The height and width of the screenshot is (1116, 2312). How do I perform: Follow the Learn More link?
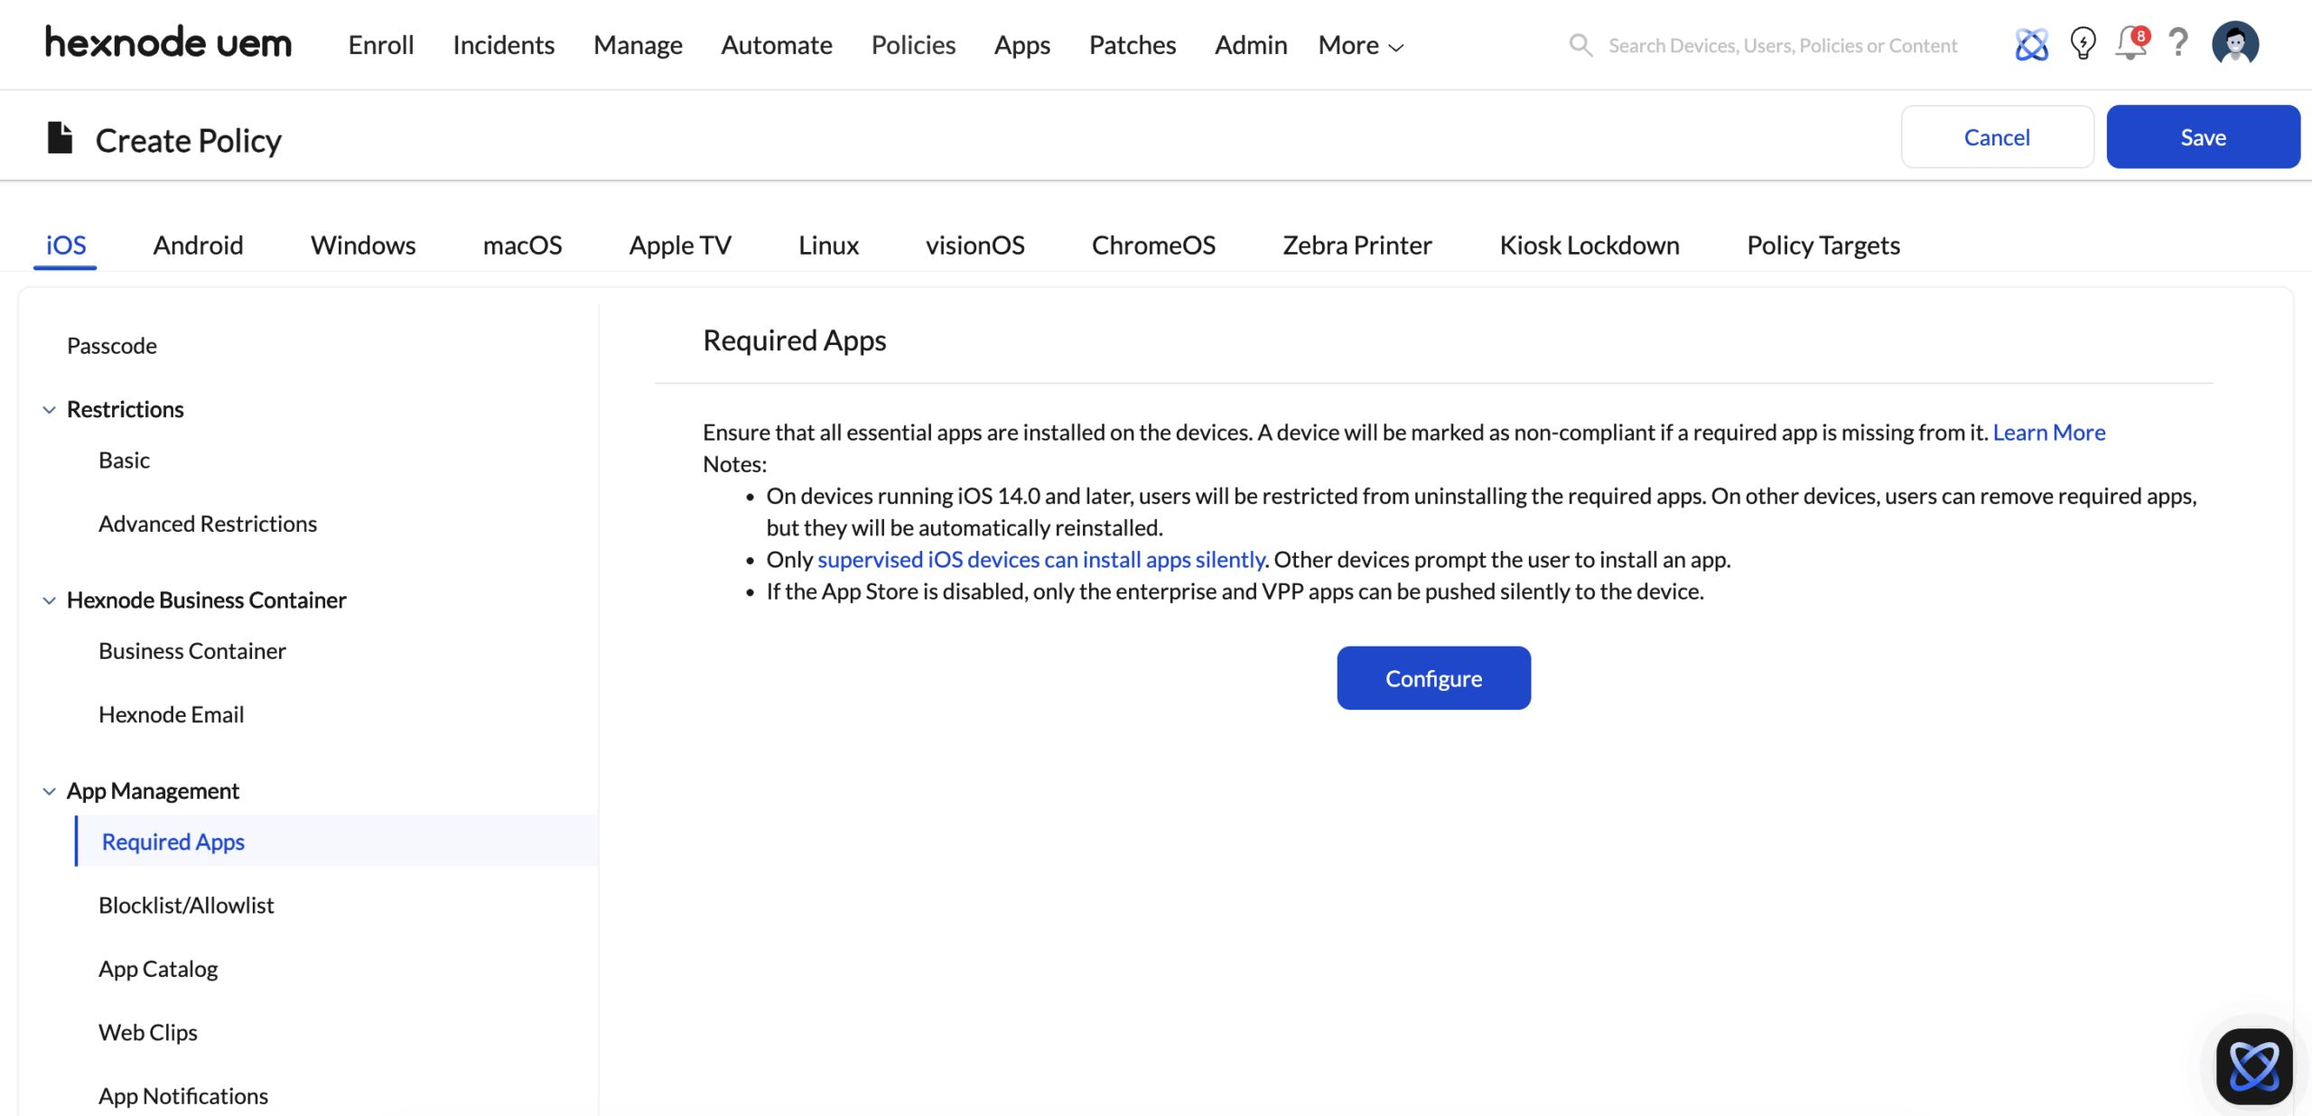2049,432
